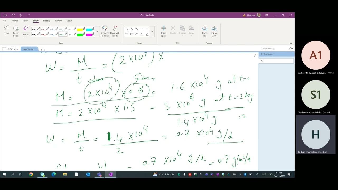Pick the parallelogram shape
Image resolution: width=338 pixels, height=190 pixels.
142,34
